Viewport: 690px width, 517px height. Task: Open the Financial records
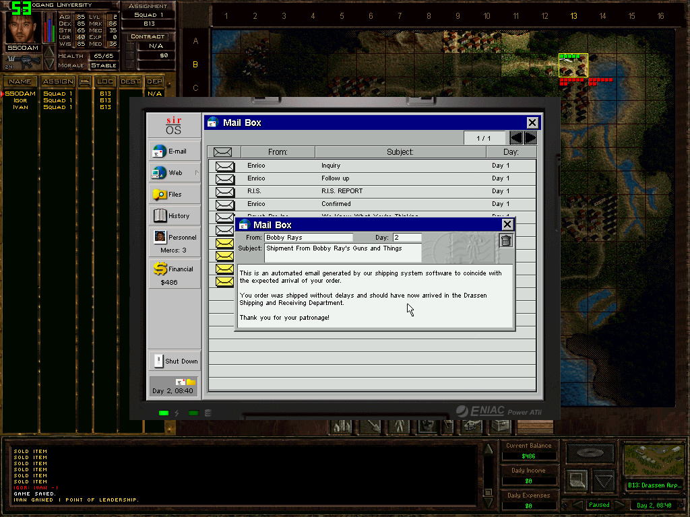(x=175, y=273)
